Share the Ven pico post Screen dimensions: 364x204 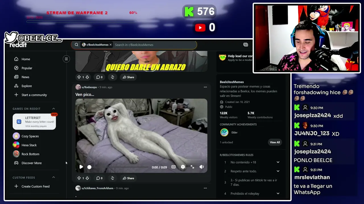[x=129, y=178]
